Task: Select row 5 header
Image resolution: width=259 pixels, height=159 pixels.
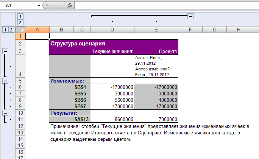Action: [20, 81]
